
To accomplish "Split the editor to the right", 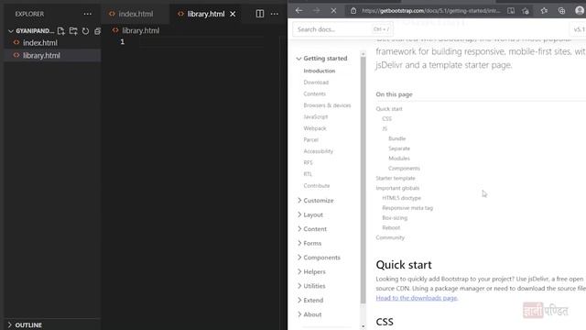I will 260,14.
